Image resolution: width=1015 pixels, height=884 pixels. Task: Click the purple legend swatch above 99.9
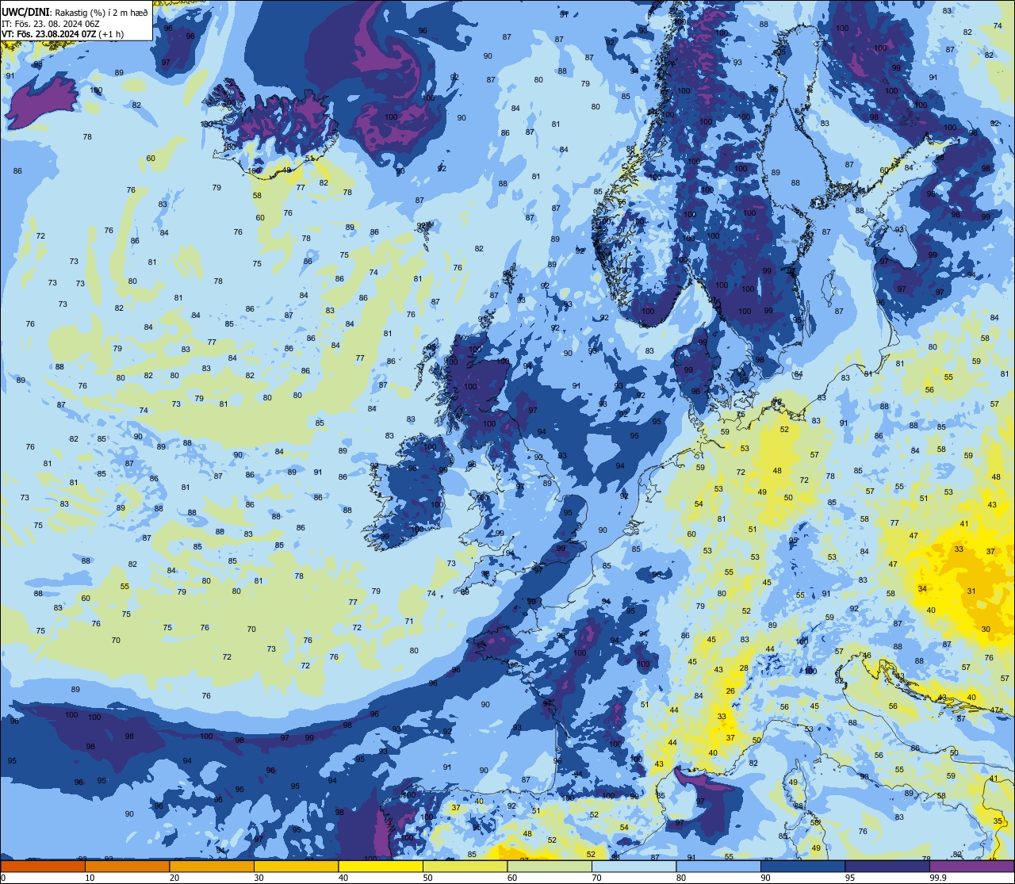click(x=971, y=866)
